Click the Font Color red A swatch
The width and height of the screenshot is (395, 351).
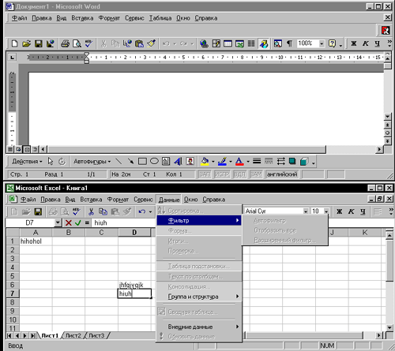(239, 161)
